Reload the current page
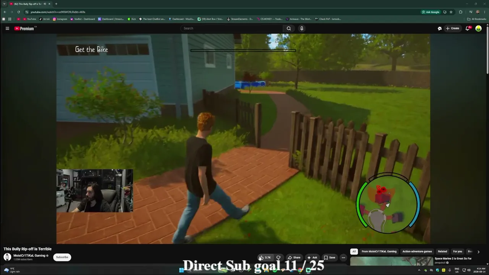This screenshot has width=489, height=275. tap(18, 12)
